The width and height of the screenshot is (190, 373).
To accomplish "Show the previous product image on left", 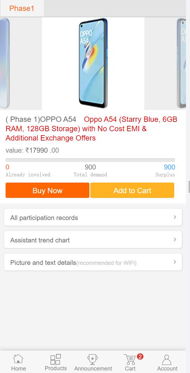I will tap(5, 63).
